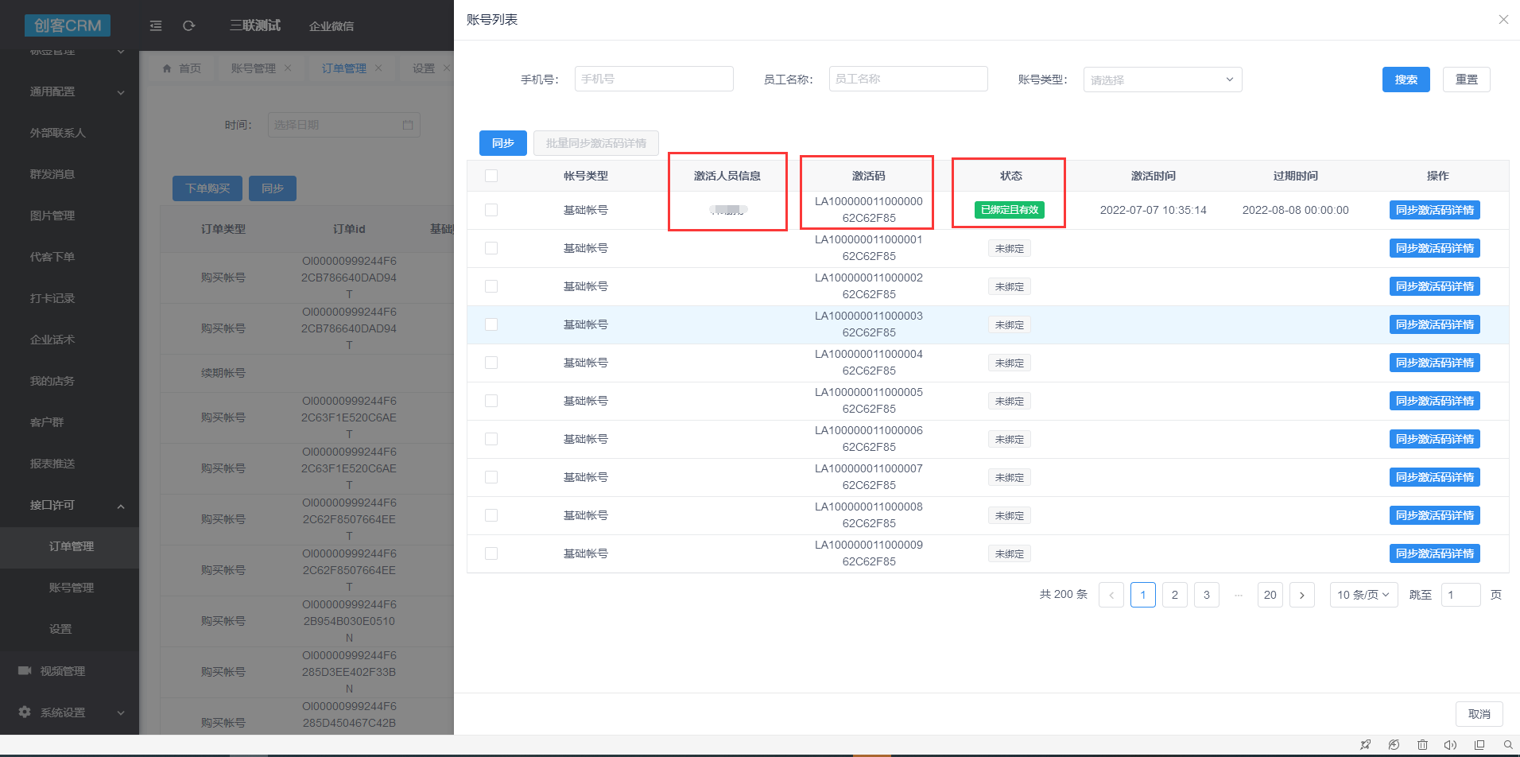Viewport: 1520px width, 757px height.
Task: Click expiry time 2022-08-08 00:00:00
Action: 1295,210
